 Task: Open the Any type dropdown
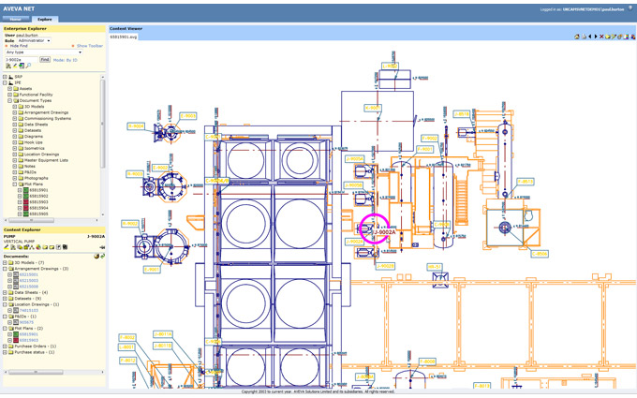click(x=44, y=52)
